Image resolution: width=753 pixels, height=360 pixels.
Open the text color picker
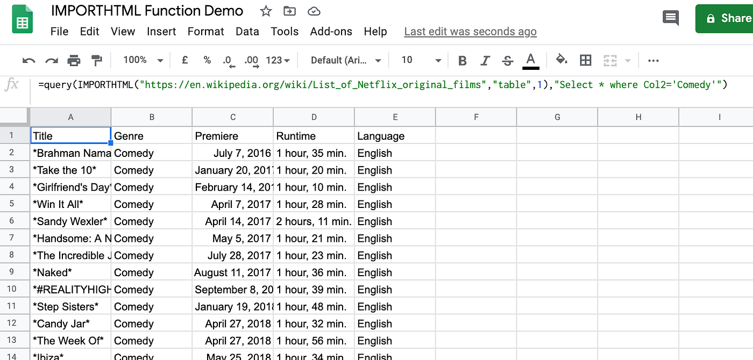531,61
